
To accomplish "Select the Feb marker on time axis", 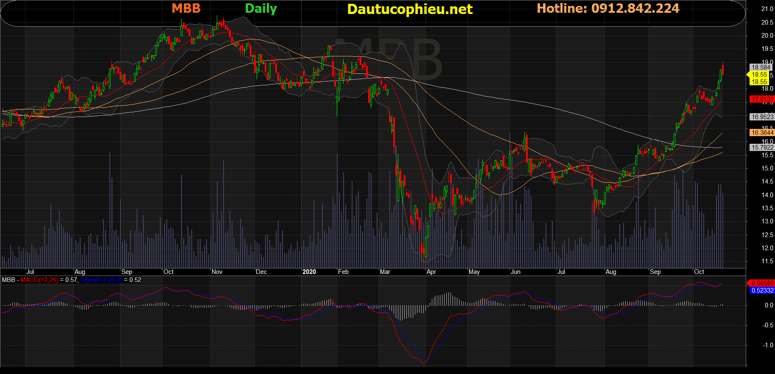I will coord(343,272).
